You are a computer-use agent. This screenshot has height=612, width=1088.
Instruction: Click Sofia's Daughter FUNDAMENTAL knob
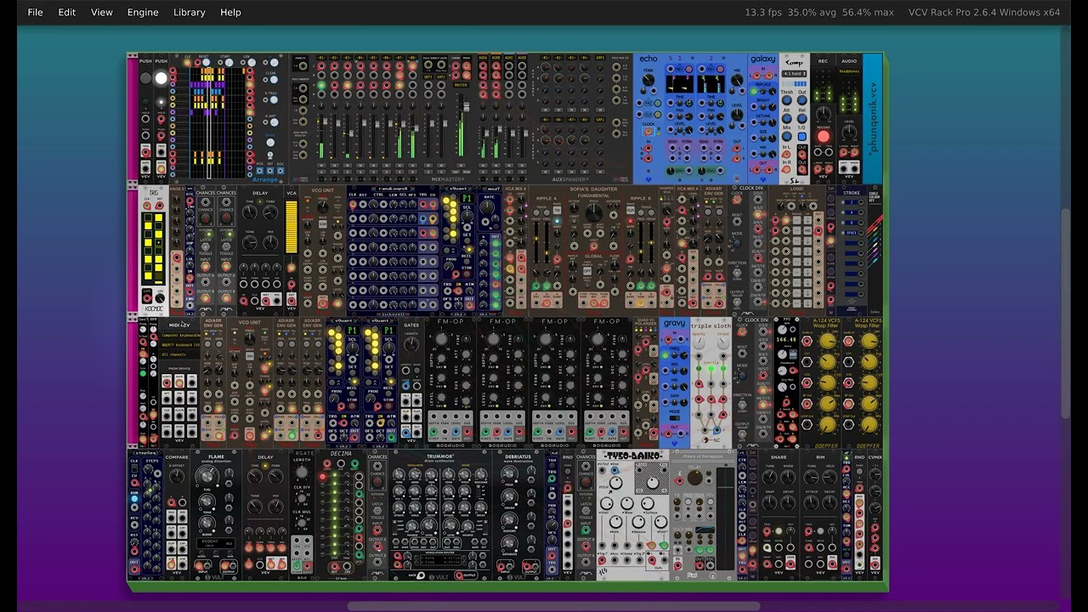[593, 212]
